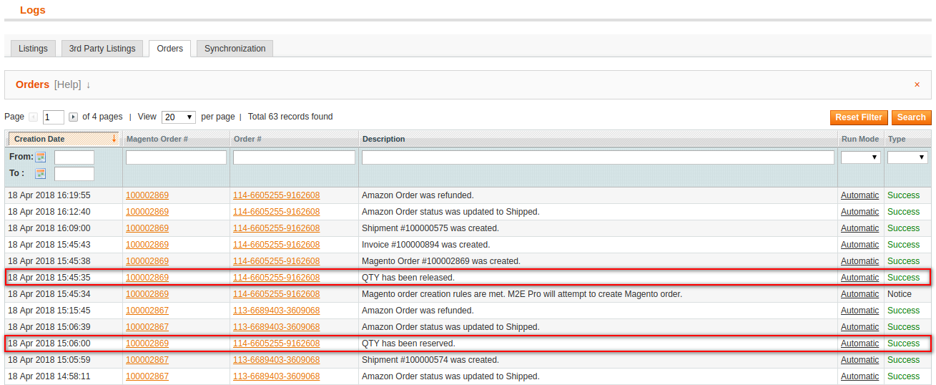Open Amazon order 113-6689403-3609068 refunded row link
The image size is (936, 385).
(x=276, y=311)
